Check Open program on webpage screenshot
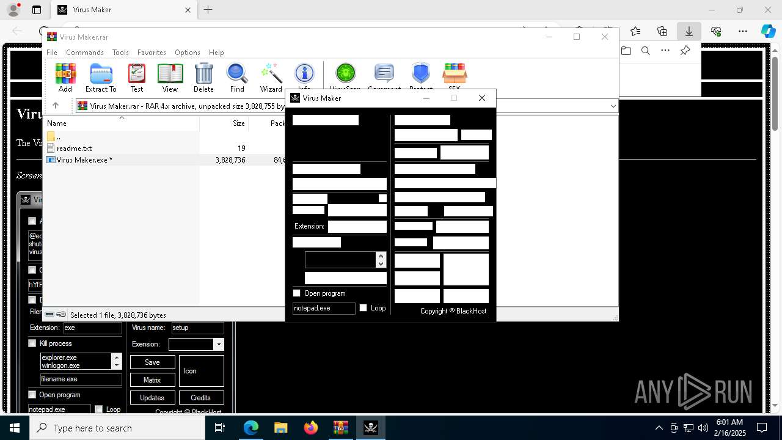The height and width of the screenshot is (440, 782). click(32, 395)
